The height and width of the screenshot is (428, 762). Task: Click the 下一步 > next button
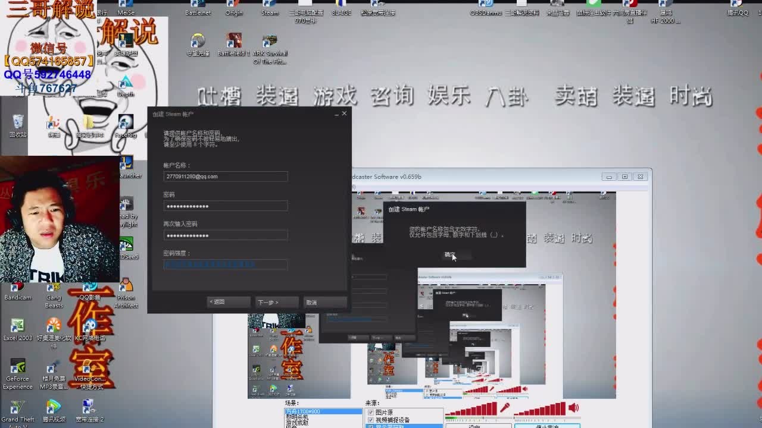pyautogui.click(x=277, y=302)
